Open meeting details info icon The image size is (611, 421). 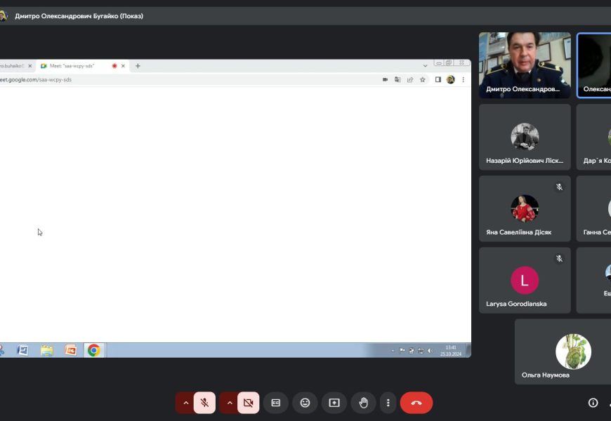click(x=593, y=403)
